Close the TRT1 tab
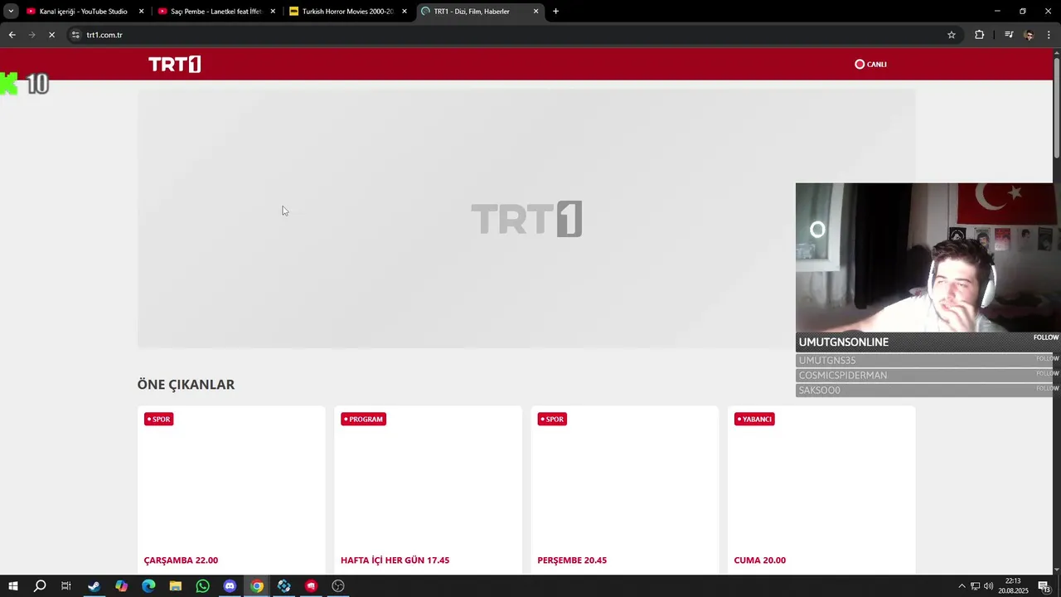The width and height of the screenshot is (1061, 597). [x=535, y=12]
